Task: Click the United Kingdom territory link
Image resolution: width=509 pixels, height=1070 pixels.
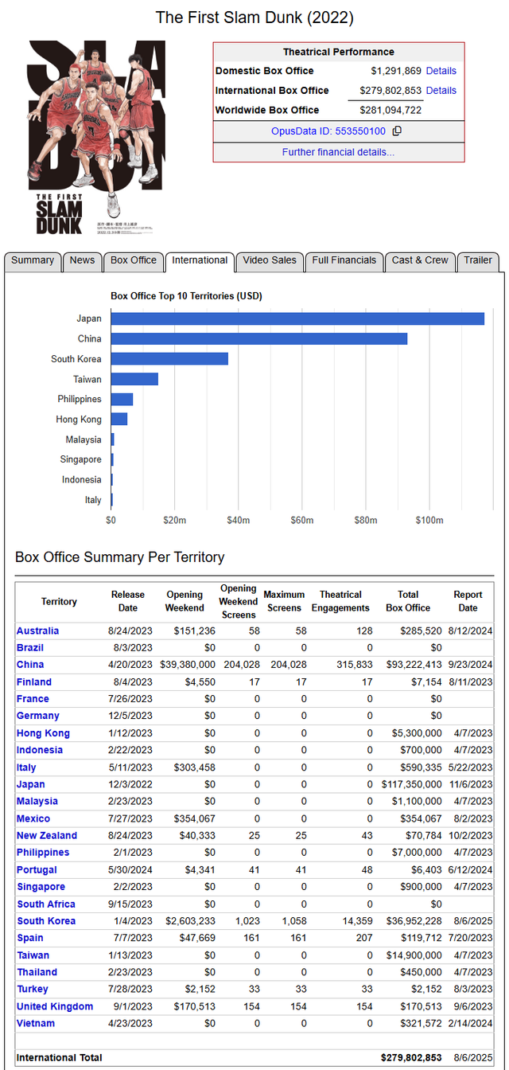Action: point(54,1006)
